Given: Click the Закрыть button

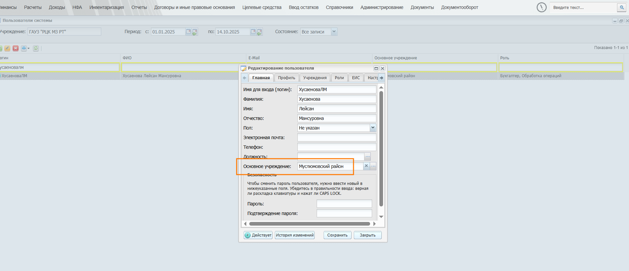Looking at the screenshot, I should tap(367, 235).
